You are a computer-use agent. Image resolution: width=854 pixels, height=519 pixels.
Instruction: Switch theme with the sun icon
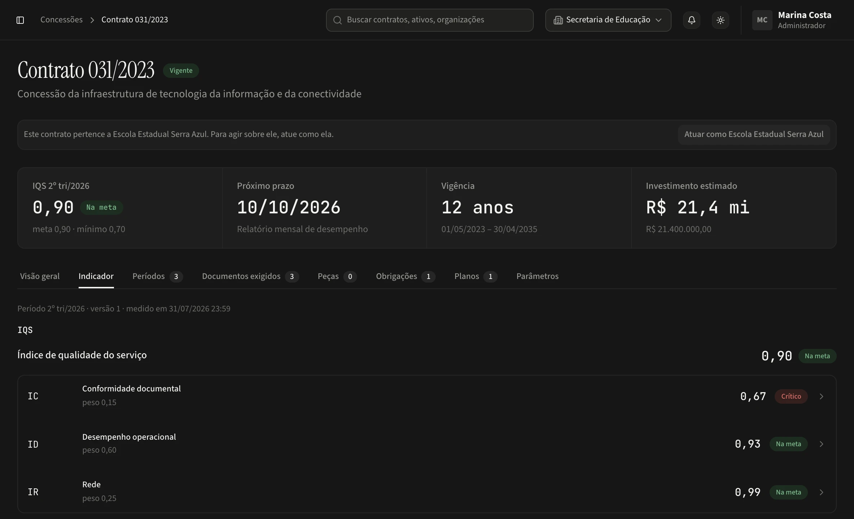tap(720, 20)
